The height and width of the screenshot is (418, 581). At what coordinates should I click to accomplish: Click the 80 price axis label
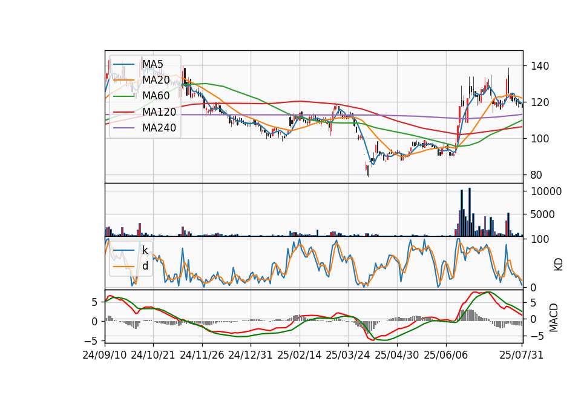click(536, 175)
